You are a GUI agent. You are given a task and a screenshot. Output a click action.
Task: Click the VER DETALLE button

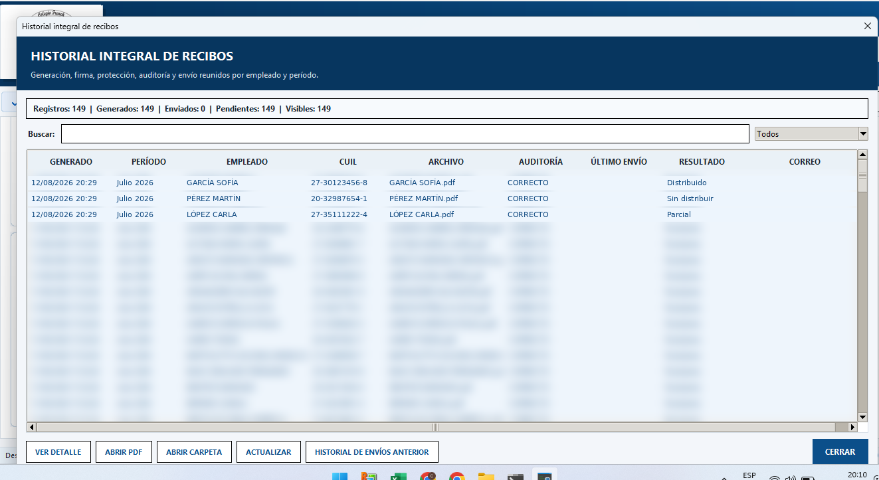coord(58,452)
